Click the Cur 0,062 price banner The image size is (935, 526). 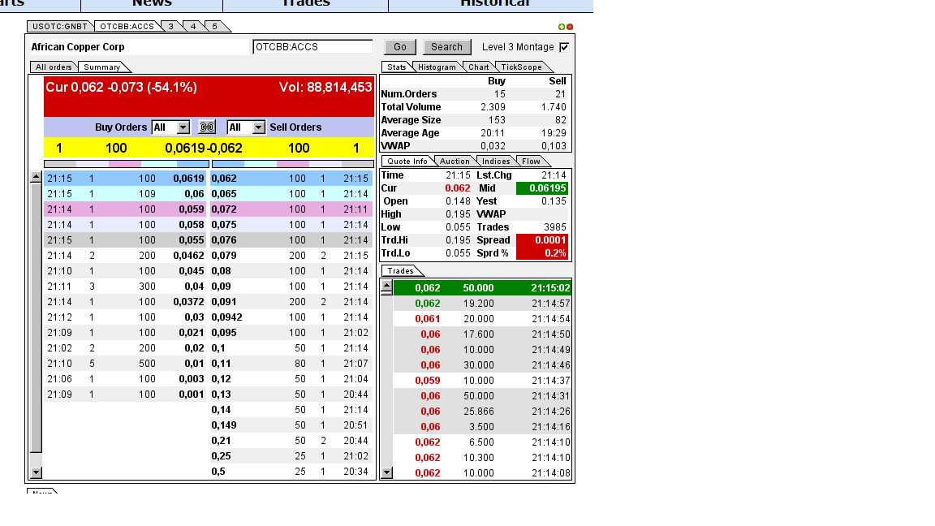pyautogui.click(x=121, y=87)
